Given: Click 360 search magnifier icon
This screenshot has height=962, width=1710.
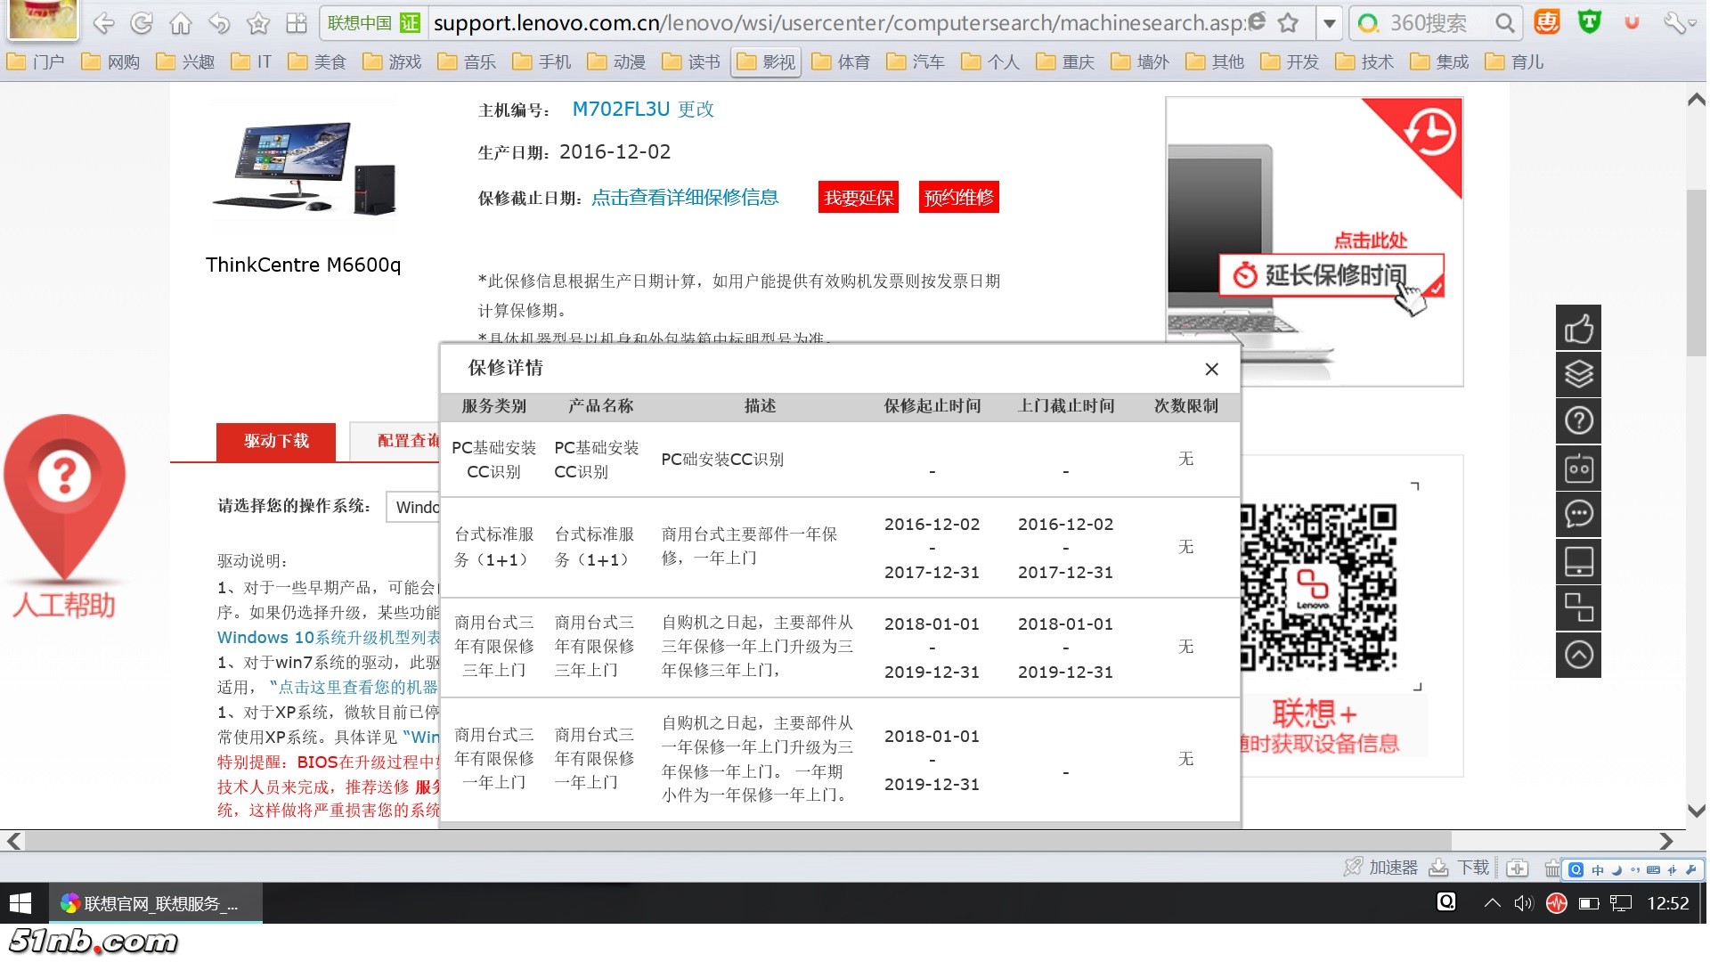Looking at the screenshot, I should (x=1504, y=23).
